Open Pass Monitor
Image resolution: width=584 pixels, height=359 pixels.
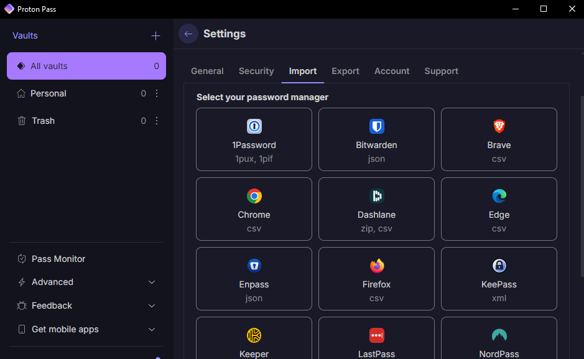(86, 259)
